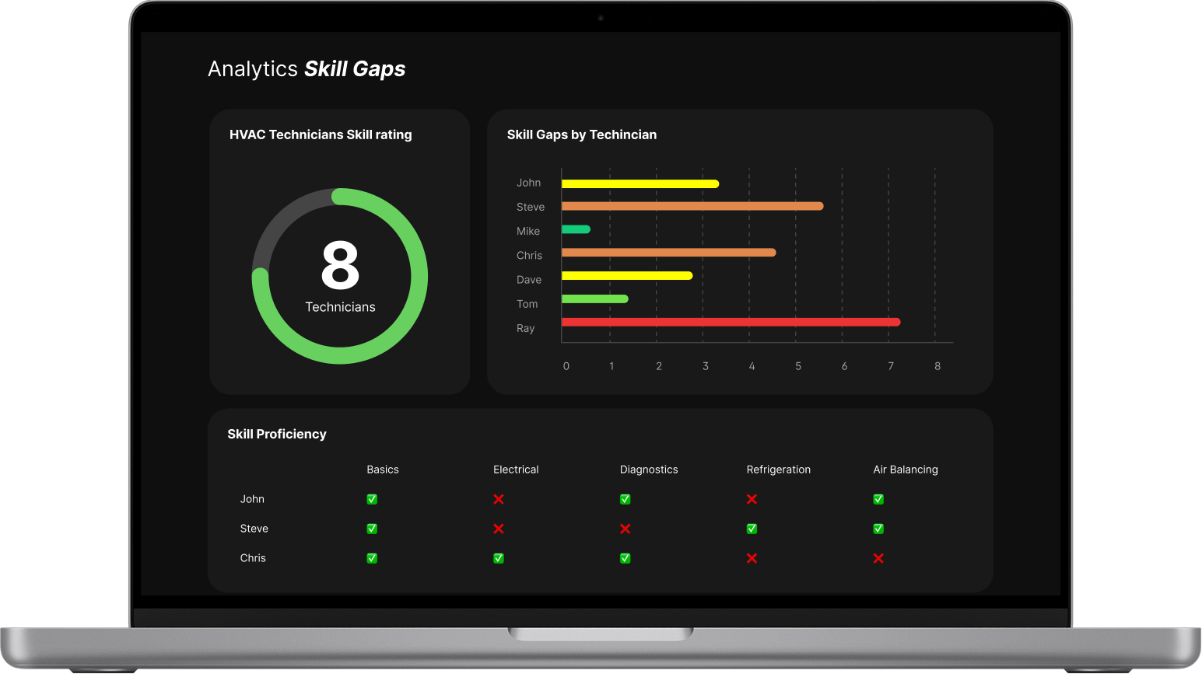Click the Chris row label in Skill Proficiency
The height and width of the screenshot is (674, 1202).
pyautogui.click(x=253, y=558)
